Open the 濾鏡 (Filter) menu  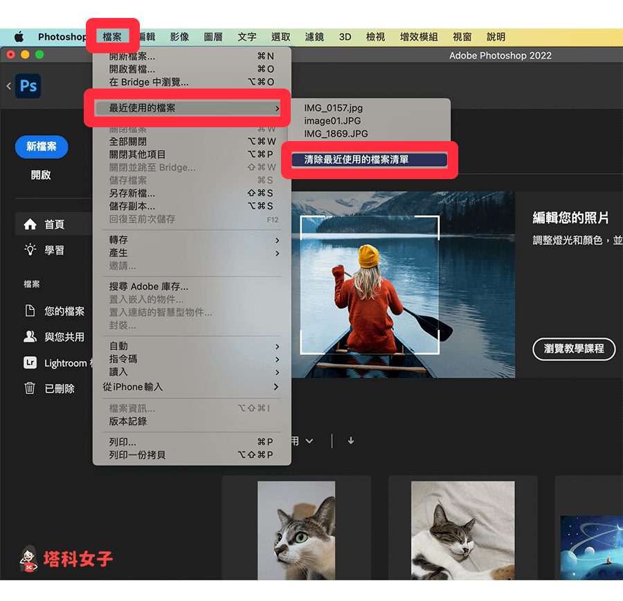coord(314,37)
